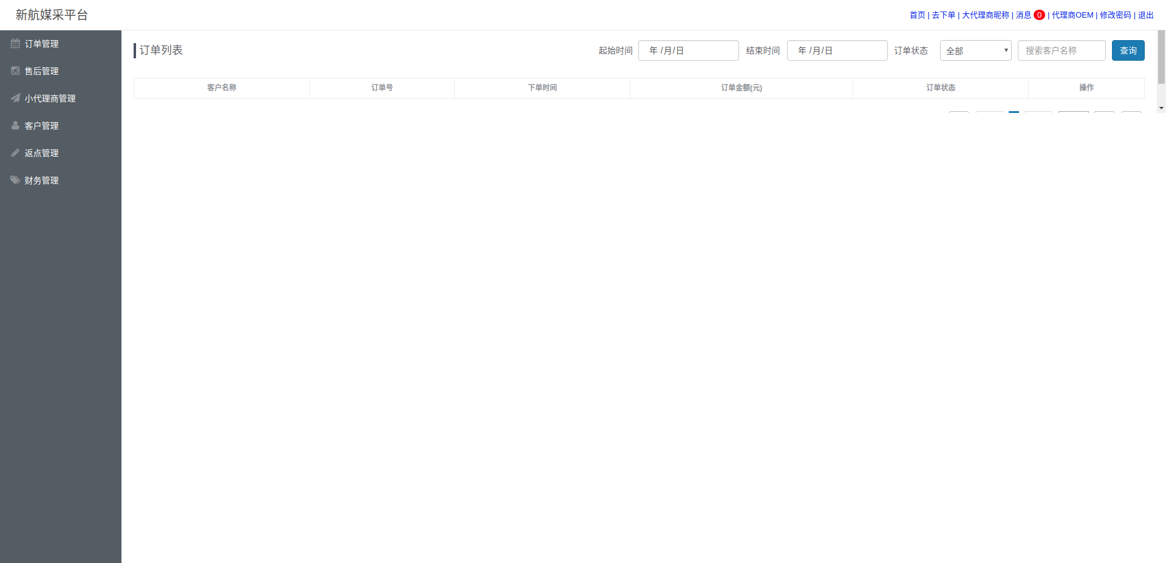Click the red message count badge
The width and height of the screenshot is (1166, 563).
coord(1039,15)
